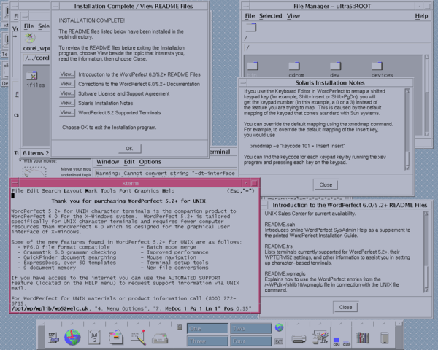438x350 pixels.
Task: Click the EXIT logout icon
Action: click(x=279, y=341)
